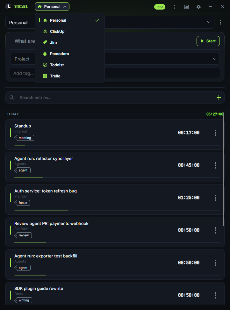The height and width of the screenshot is (310, 230).
Task: Click the ClickUp chevrons icon
Action: coord(45,32)
